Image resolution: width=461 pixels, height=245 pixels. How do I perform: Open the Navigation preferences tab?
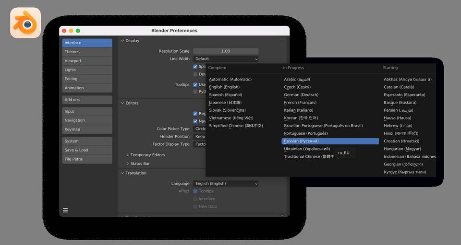[x=87, y=120]
